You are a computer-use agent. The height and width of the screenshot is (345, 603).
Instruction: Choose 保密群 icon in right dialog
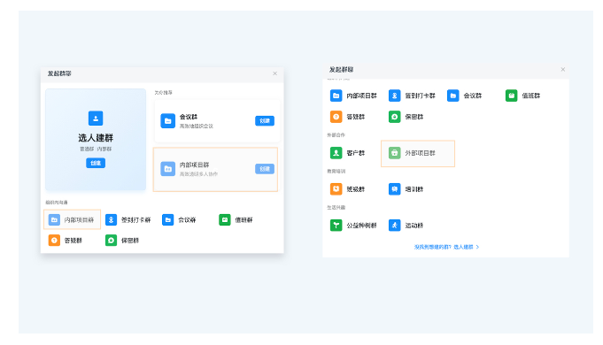pos(395,117)
